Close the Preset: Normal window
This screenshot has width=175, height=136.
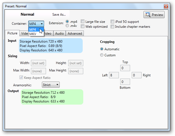[x=166, y=7]
